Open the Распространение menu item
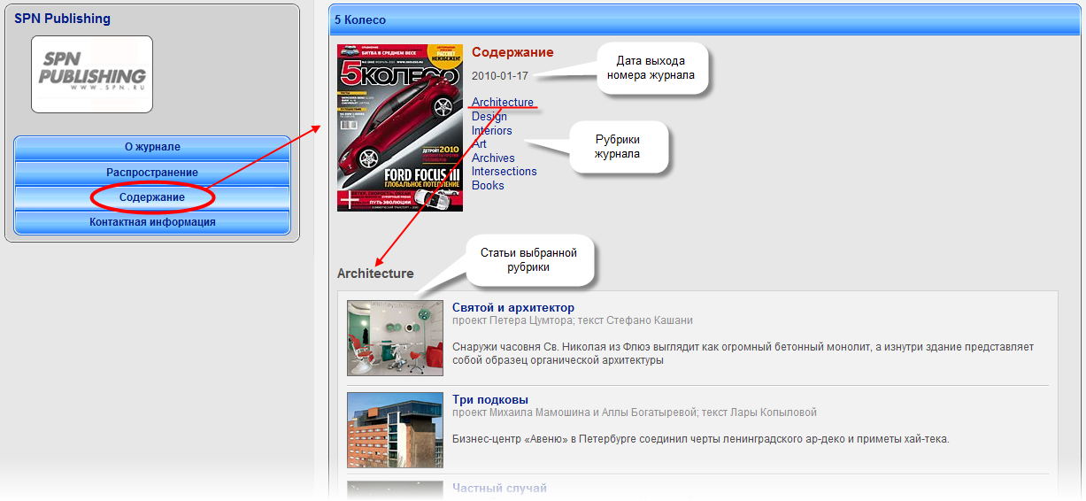 152,172
